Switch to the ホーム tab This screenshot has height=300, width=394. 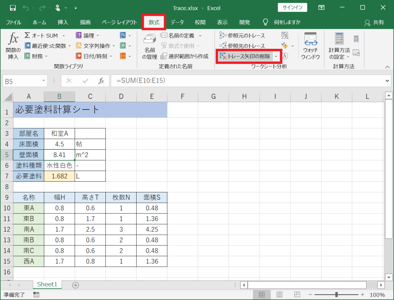(x=40, y=22)
